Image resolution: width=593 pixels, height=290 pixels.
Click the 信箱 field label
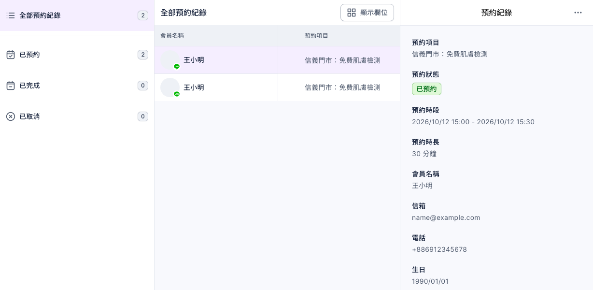tap(419, 206)
